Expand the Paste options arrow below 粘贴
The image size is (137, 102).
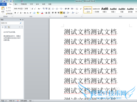coord(3,14)
